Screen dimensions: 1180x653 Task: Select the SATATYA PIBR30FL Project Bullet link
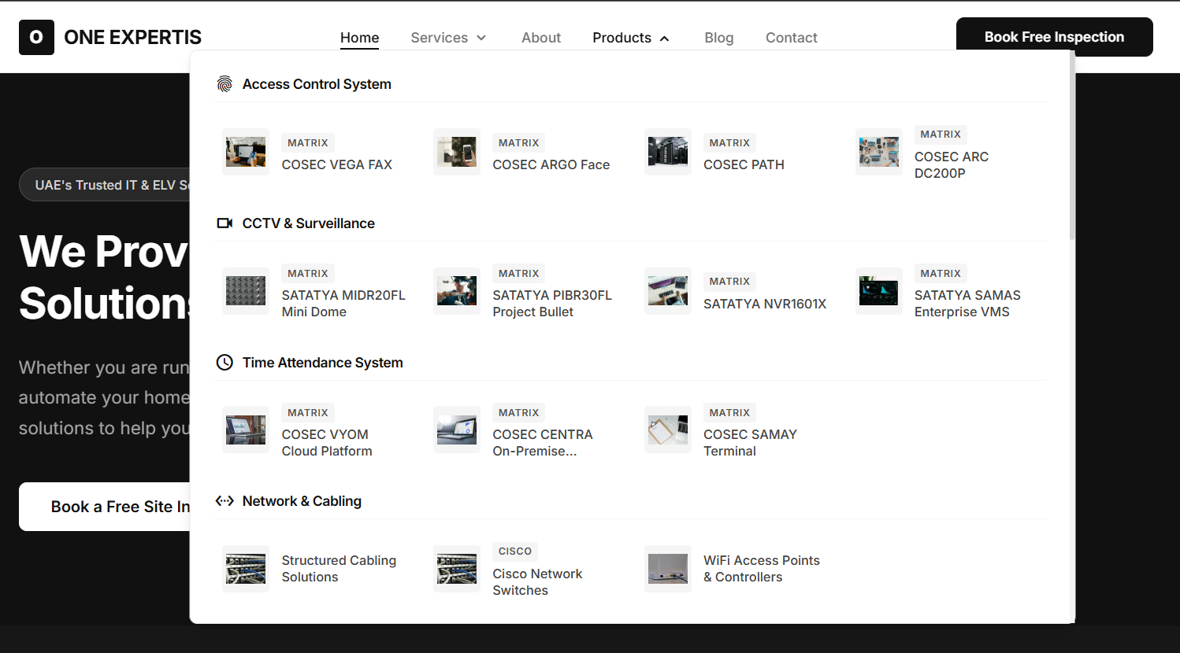tap(552, 304)
